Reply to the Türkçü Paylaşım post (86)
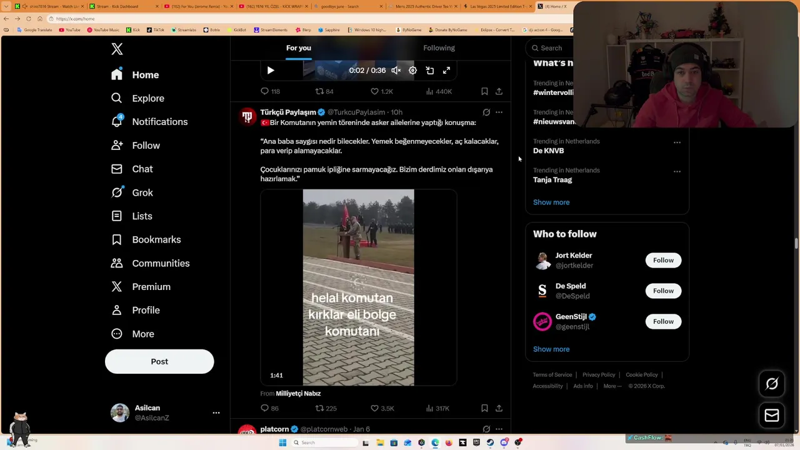The width and height of the screenshot is (800, 450). coord(270,408)
